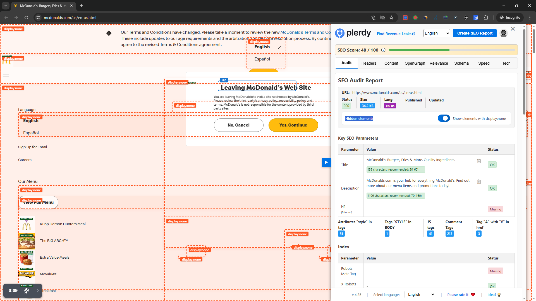
Task: Open the Plerdy user profile avatar
Action: 503,33
